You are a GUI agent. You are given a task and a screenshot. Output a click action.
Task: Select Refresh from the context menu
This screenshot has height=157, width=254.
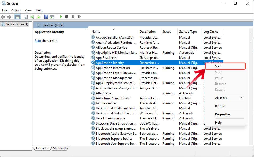[220, 106]
